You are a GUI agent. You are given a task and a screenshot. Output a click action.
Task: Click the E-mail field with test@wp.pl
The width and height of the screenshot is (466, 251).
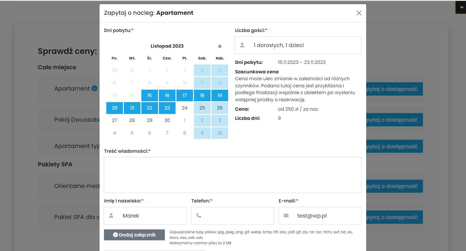tap(324, 216)
